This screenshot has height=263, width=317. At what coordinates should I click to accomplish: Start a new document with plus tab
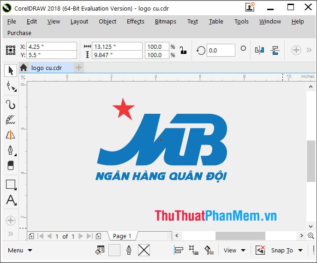pyautogui.click(x=78, y=67)
